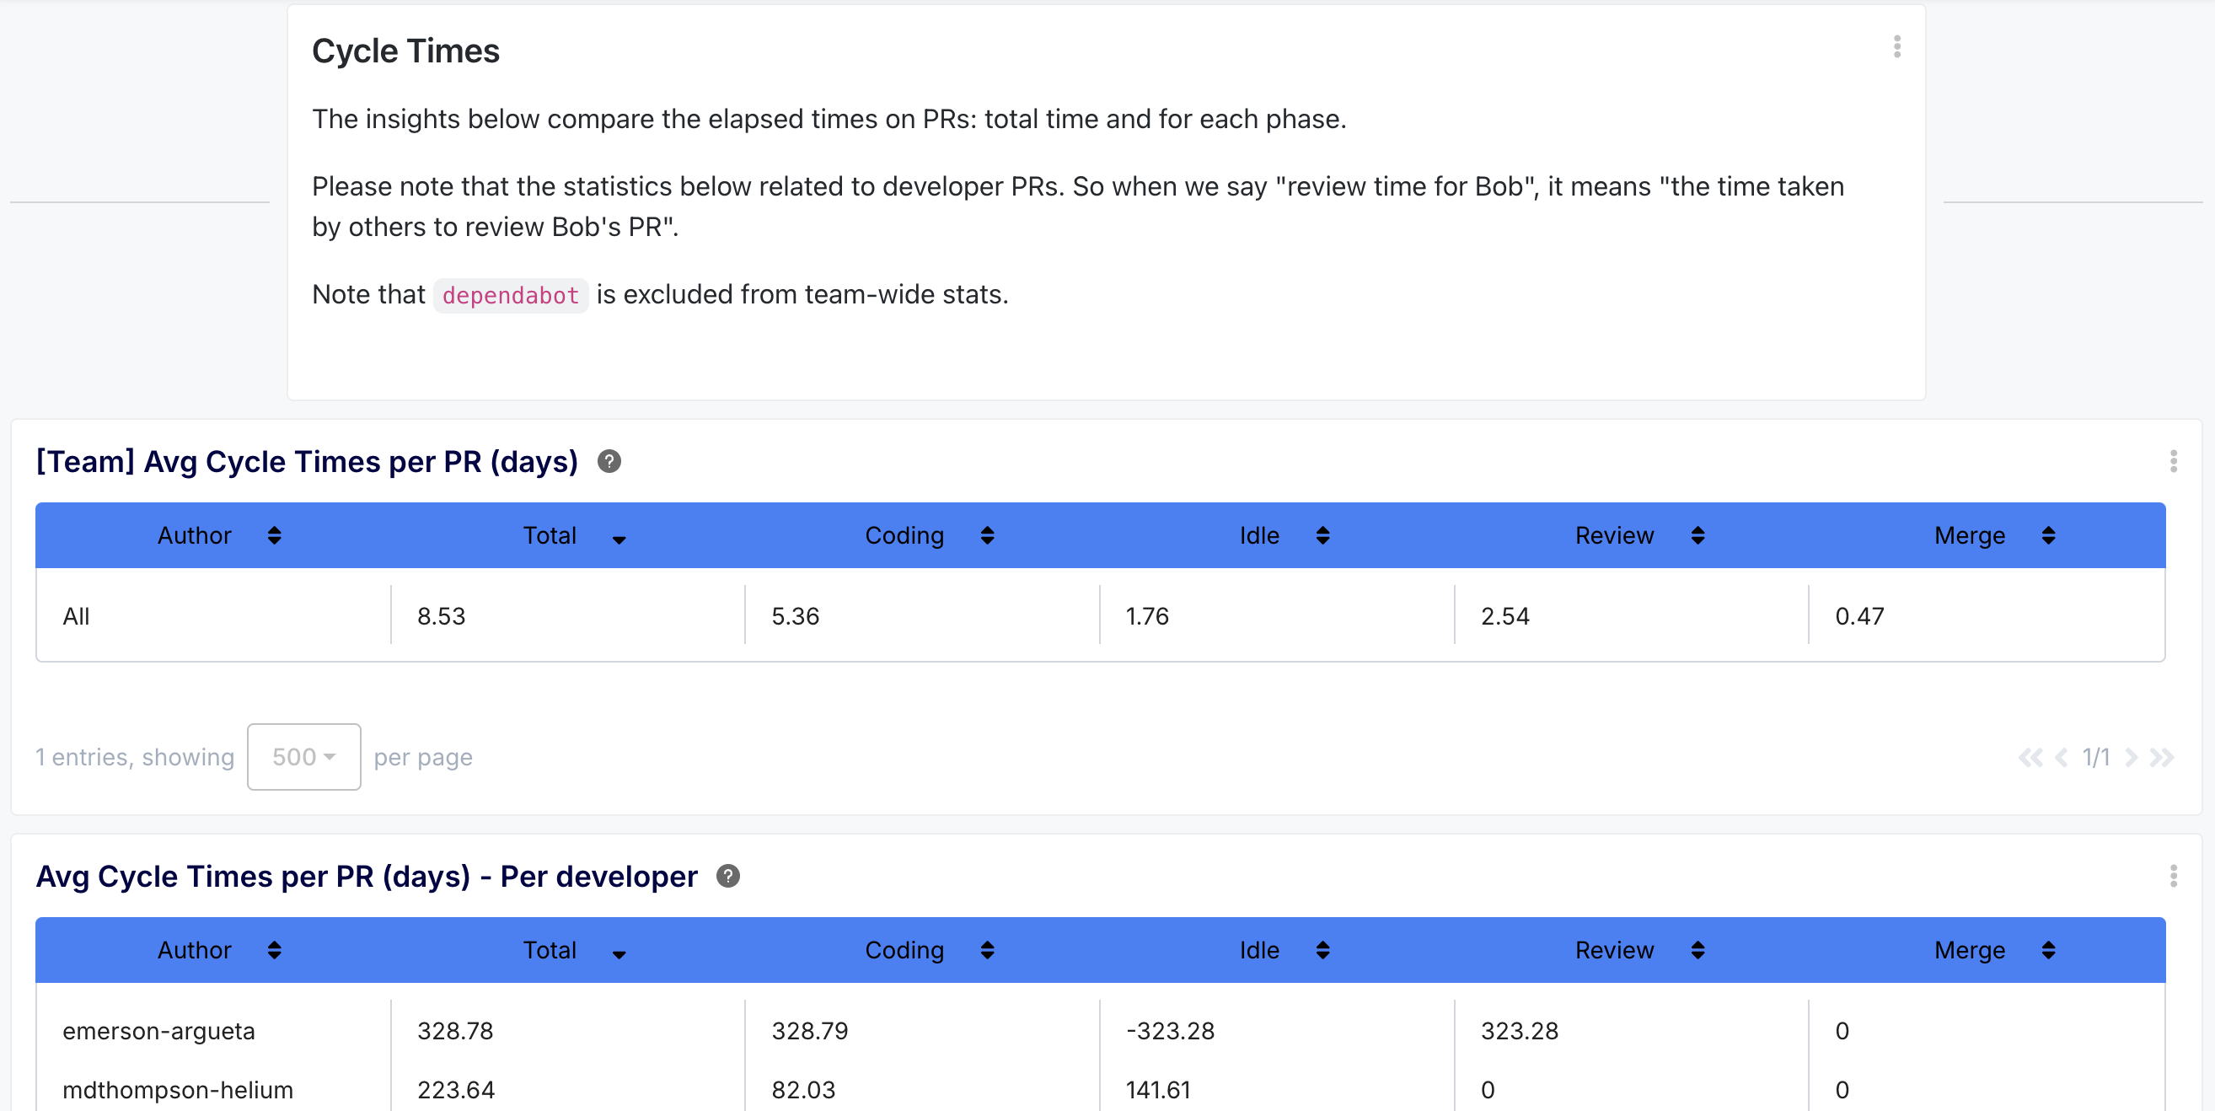Go to previous page using left chevron

coord(2060,758)
